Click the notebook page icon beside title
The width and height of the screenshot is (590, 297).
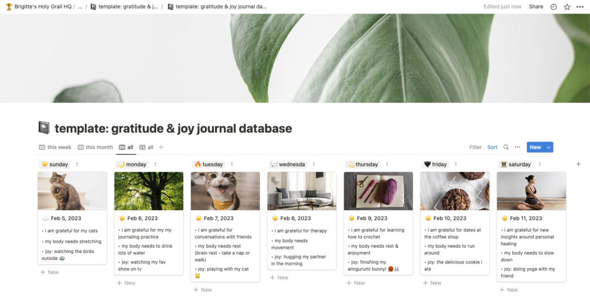coord(44,128)
